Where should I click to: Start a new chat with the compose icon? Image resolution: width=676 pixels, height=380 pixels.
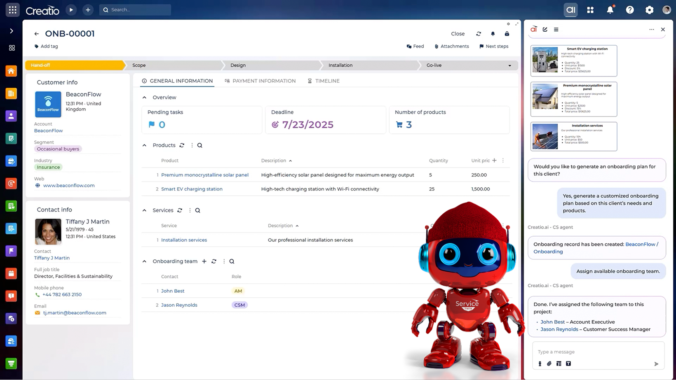point(545,29)
